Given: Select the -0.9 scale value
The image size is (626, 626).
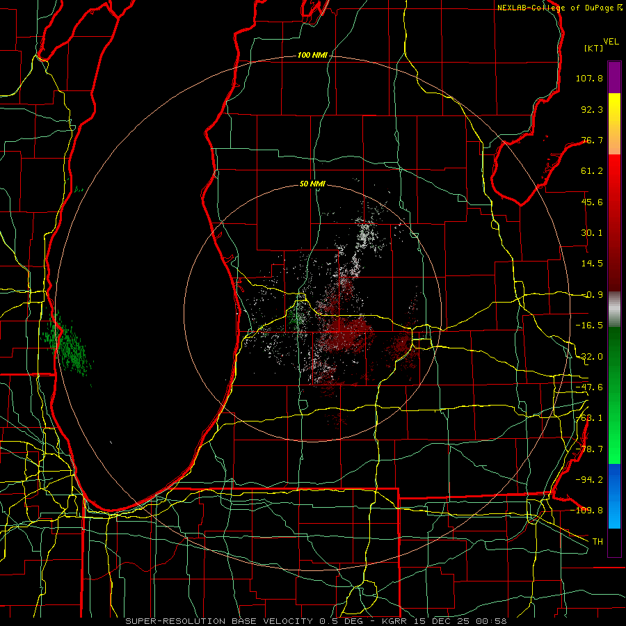Looking at the screenshot, I should click(592, 295).
